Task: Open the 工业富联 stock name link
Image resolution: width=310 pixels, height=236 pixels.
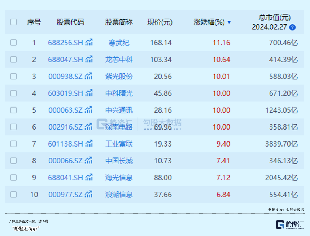Action: (119, 144)
